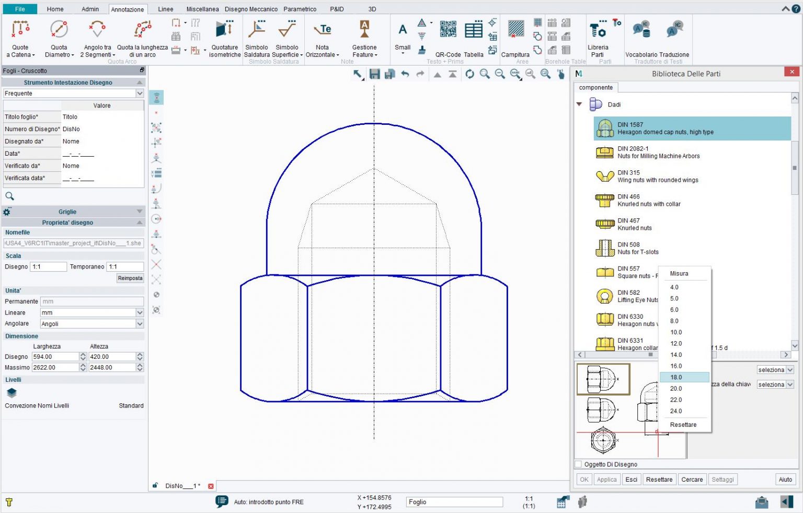Select the bottom hexagon view thumbnail

pyautogui.click(x=603, y=440)
